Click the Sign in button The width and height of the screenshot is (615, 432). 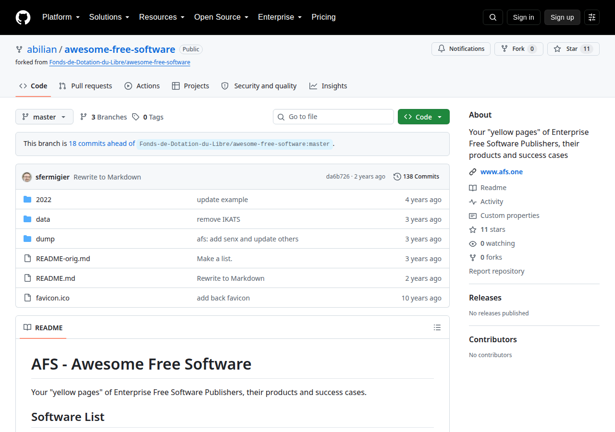tap(524, 17)
